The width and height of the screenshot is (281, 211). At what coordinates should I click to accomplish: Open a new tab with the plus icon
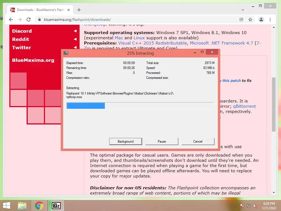click(x=79, y=10)
